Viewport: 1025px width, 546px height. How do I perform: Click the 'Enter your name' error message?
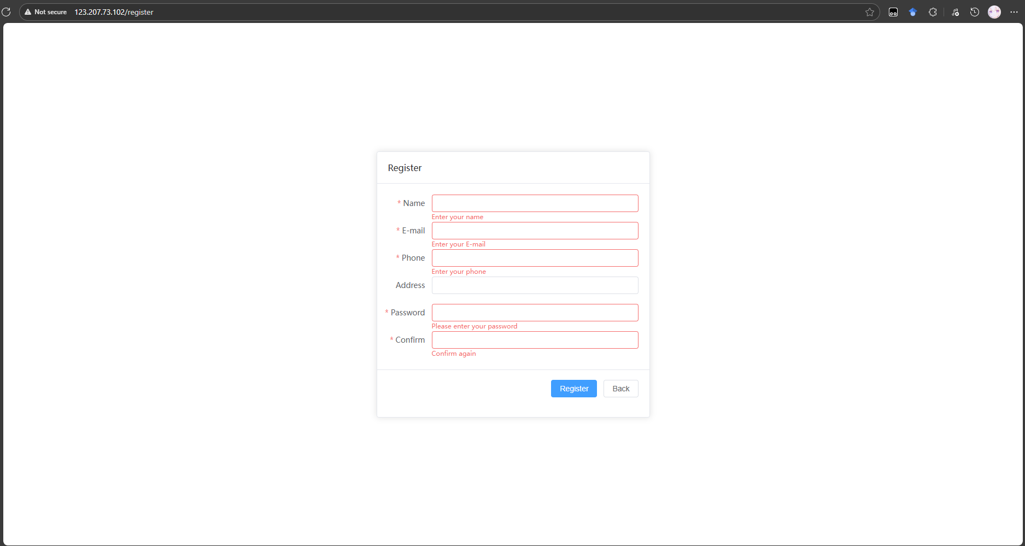(x=457, y=216)
